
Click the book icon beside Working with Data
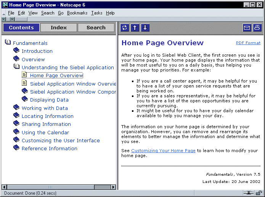coord(16,107)
